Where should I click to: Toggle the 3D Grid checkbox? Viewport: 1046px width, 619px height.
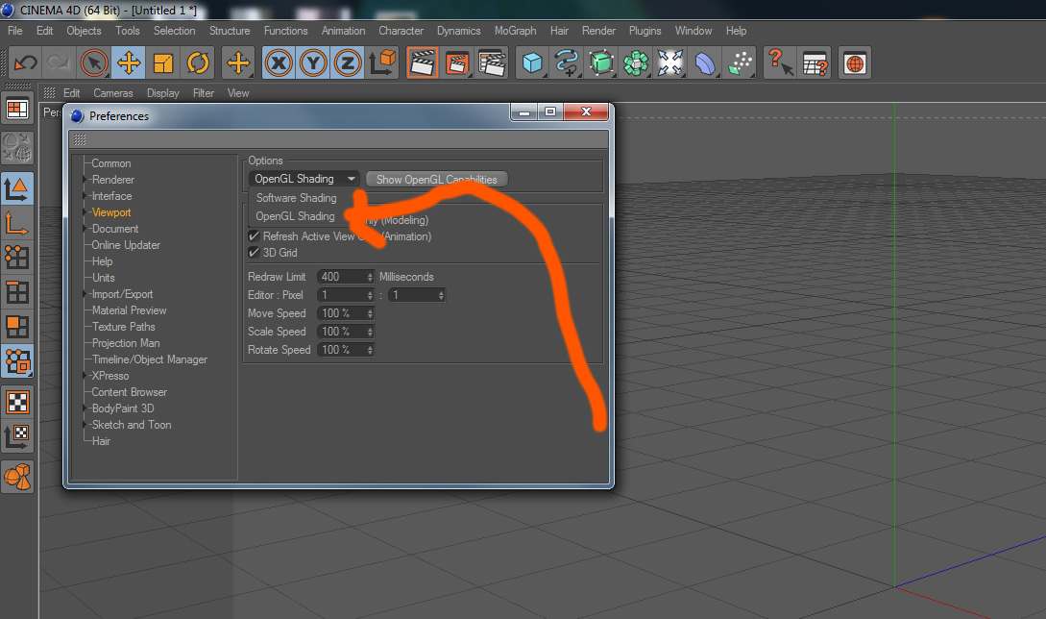tap(254, 253)
